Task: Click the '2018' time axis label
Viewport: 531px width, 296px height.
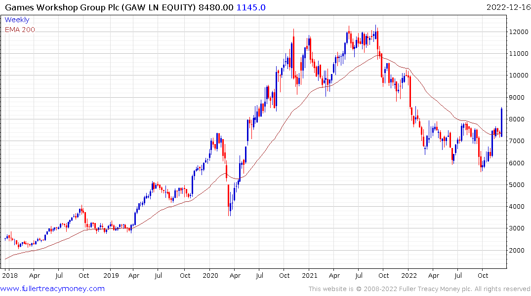Action: 10,275
